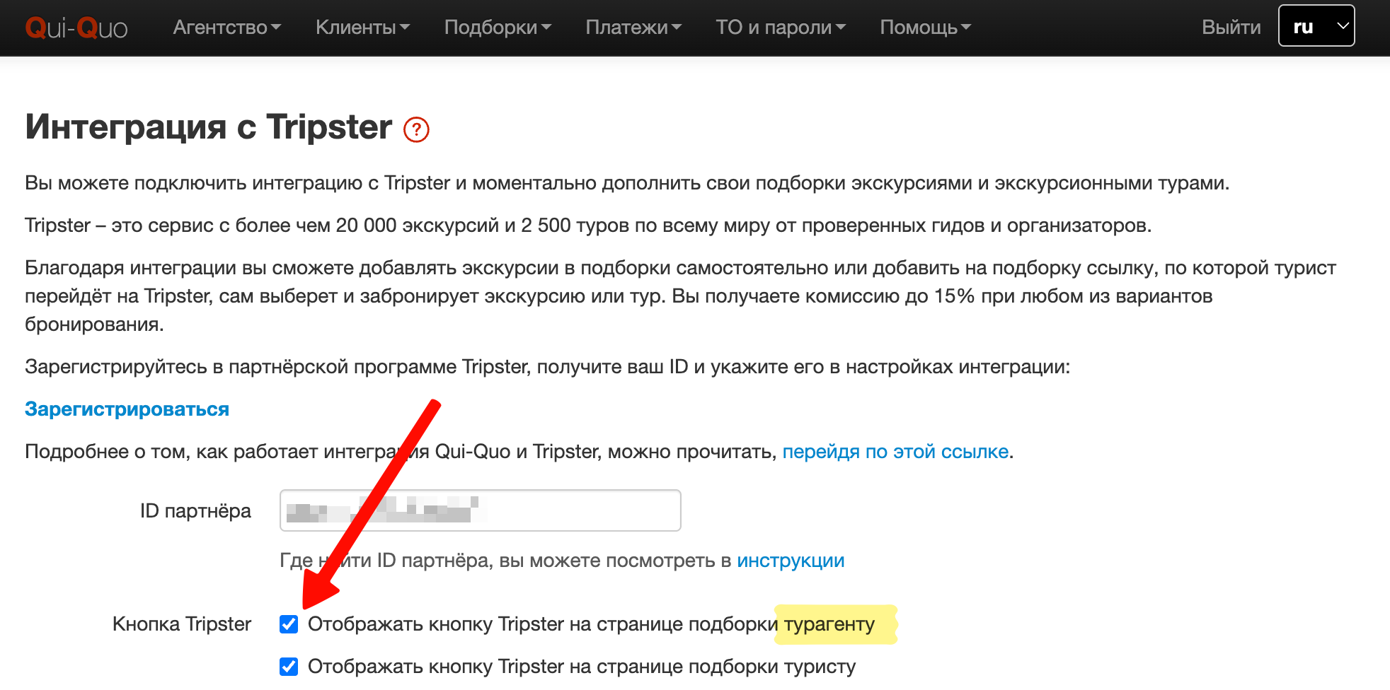Viewport: 1390px width, 690px height.
Task: Toggle the Tripster button checkbox for турагенту
Action: (289, 624)
